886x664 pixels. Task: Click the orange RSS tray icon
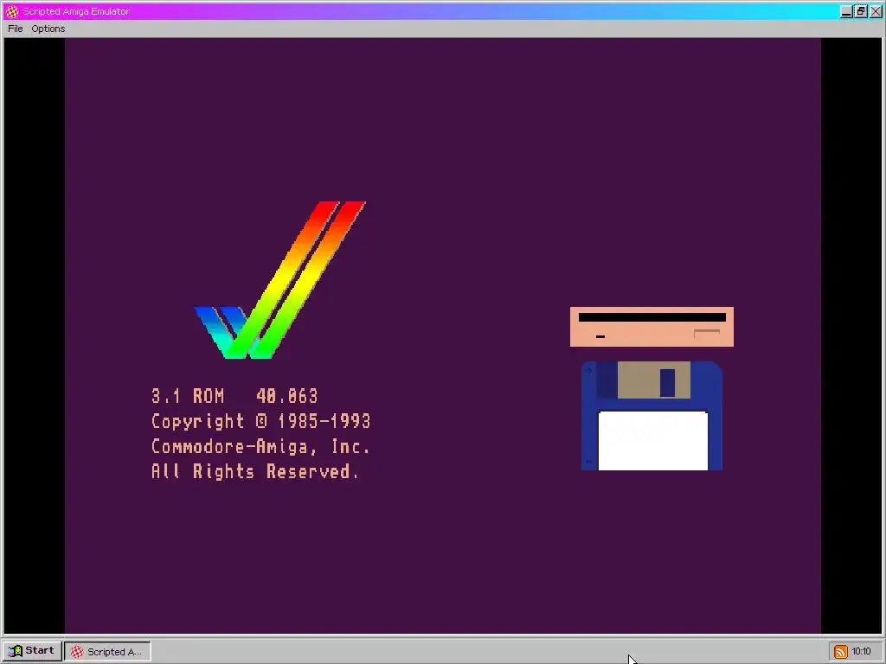(x=841, y=652)
